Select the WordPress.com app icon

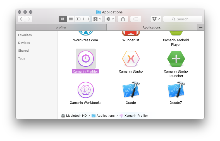tap(86, 33)
